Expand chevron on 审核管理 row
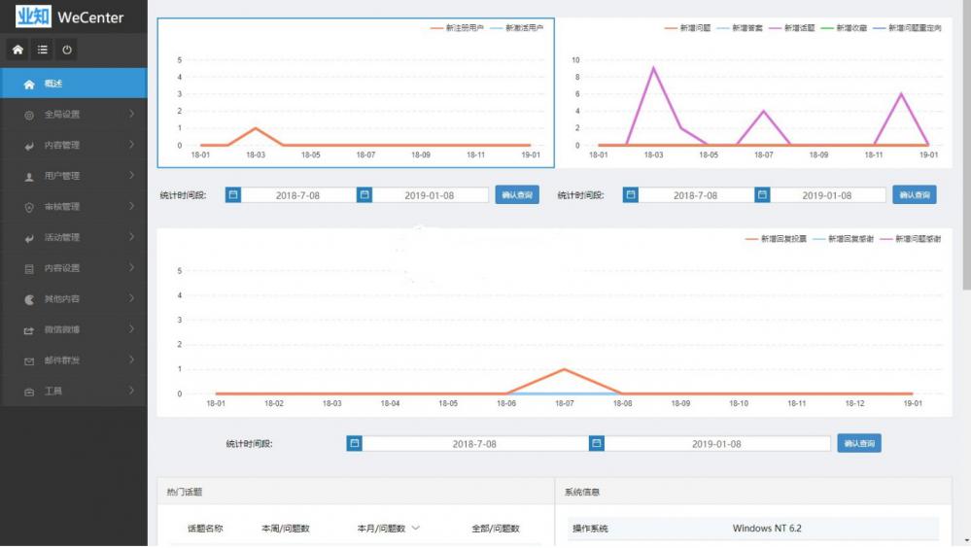971x548 pixels. click(132, 206)
